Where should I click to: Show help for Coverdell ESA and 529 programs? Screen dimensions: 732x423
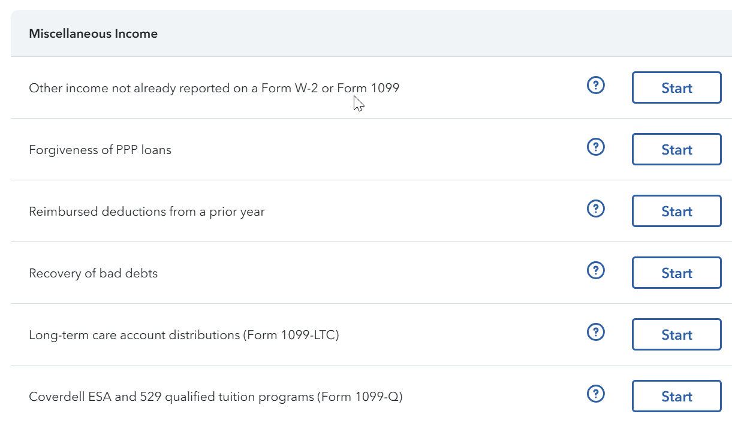[x=595, y=394]
